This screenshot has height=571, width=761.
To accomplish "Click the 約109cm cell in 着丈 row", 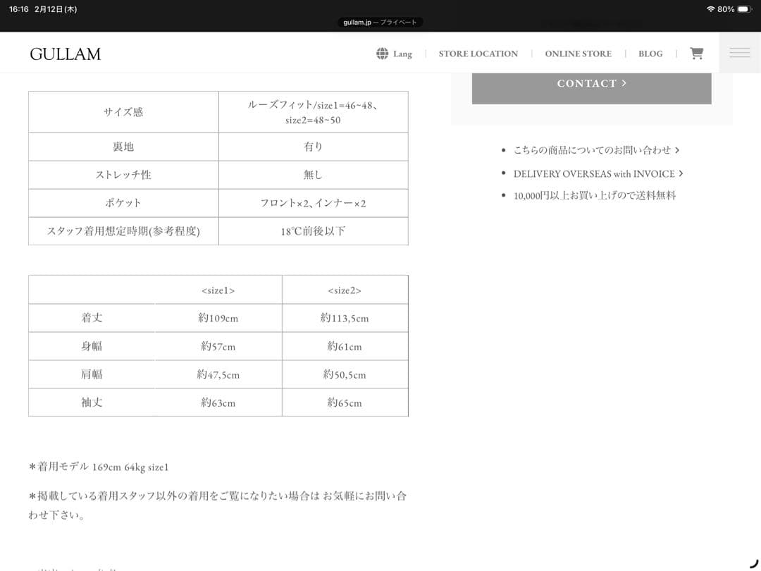I will (x=218, y=319).
